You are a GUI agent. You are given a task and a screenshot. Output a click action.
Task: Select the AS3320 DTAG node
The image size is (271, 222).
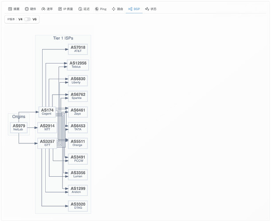[x=78, y=206]
